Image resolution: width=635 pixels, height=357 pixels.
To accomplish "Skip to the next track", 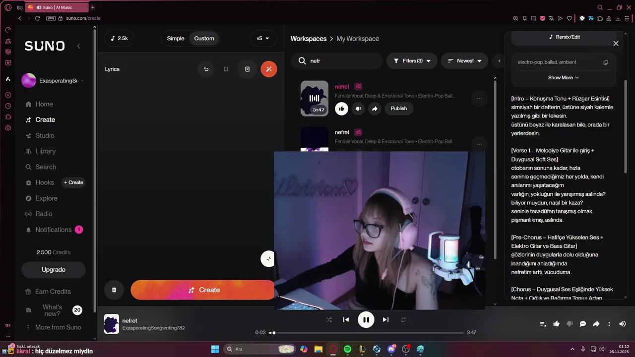I will click(x=385, y=320).
